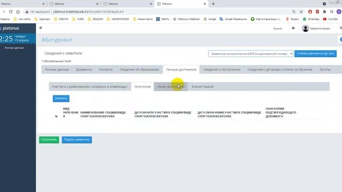Click the browser address bar URL
Image resolution: width=342 pixels, height=192 pixels.
coord(89,12)
